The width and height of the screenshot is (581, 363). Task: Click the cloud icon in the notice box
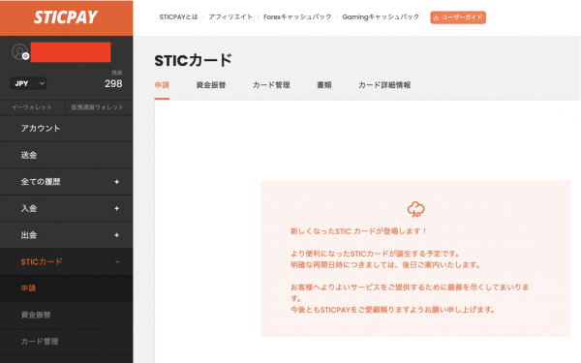coord(415,209)
